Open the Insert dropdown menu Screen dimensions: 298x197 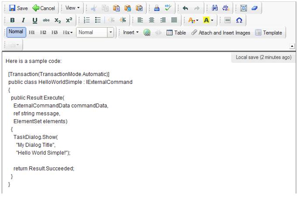(x=131, y=32)
